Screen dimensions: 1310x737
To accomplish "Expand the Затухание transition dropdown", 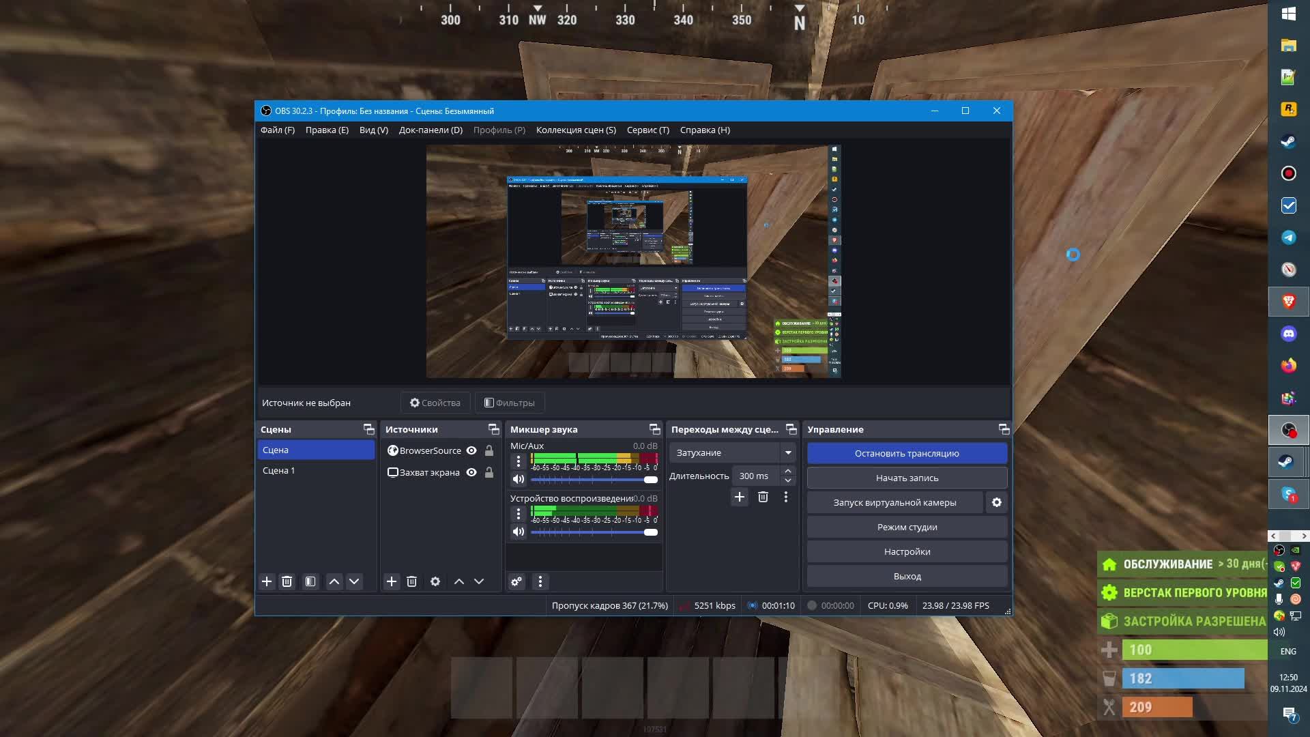I will pos(788,452).
